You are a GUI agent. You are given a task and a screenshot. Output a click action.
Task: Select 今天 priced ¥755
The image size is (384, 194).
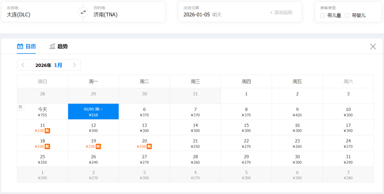tap(42, 112)
